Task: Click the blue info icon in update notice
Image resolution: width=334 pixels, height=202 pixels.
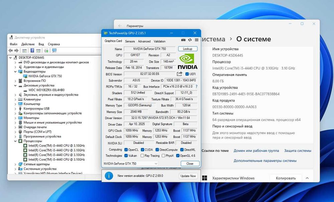Action: (x=109, y=176)
